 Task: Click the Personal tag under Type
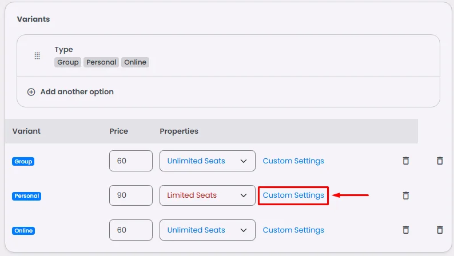[x=101, y=62]
